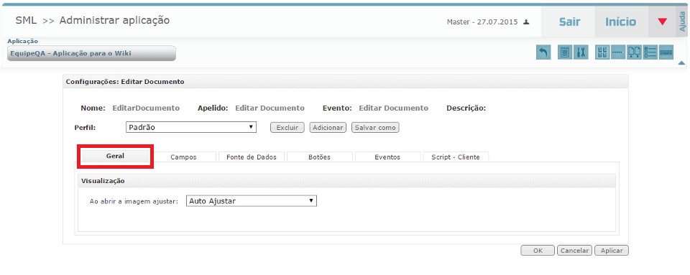This screenshot has width=690, height=275.
Task: Switch to the Campos tab
Action: [183, 157]
